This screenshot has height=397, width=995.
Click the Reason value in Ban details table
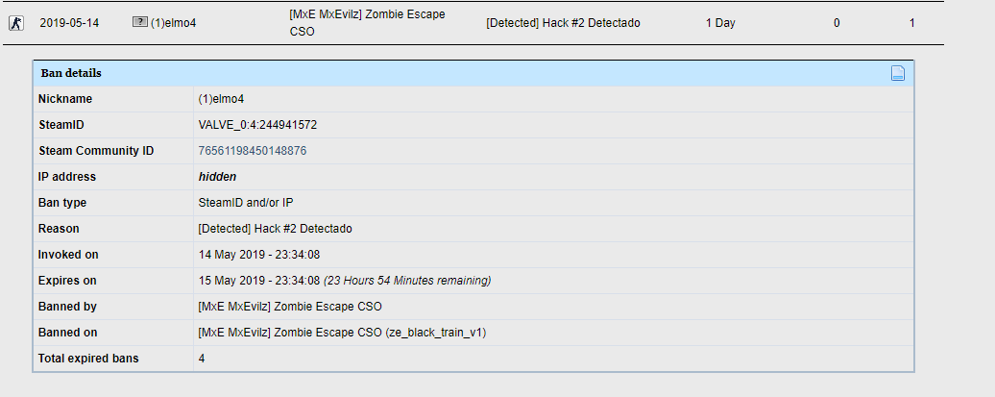point(276,229)
